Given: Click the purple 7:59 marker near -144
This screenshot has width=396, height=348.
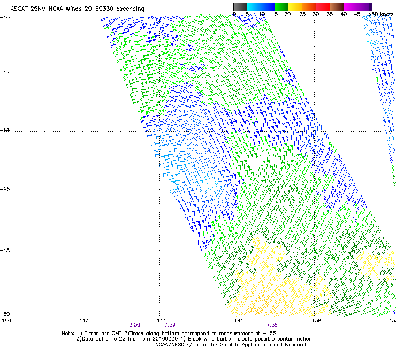Looking at the screenshot, I should click(170, 325).
